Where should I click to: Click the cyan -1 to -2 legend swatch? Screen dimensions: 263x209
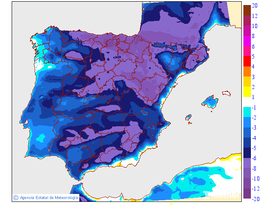click(247, 112)
